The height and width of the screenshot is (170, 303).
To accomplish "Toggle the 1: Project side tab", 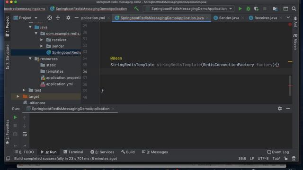I will (8, 26).
